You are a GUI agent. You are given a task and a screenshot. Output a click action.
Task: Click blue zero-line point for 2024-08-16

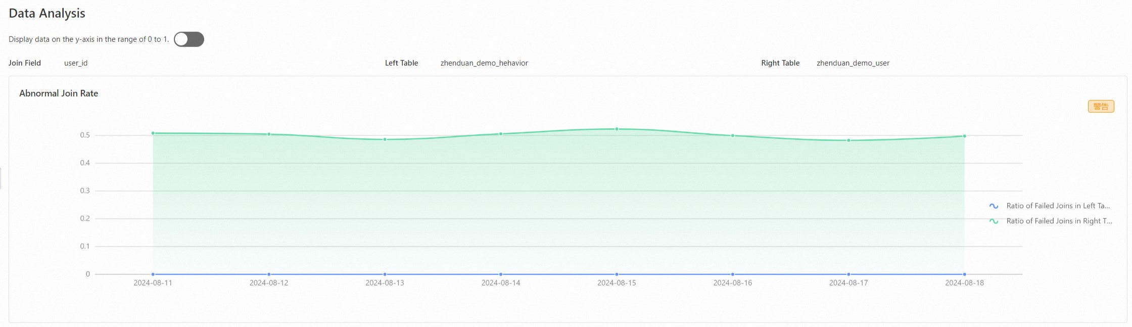[x=733, y=274]
